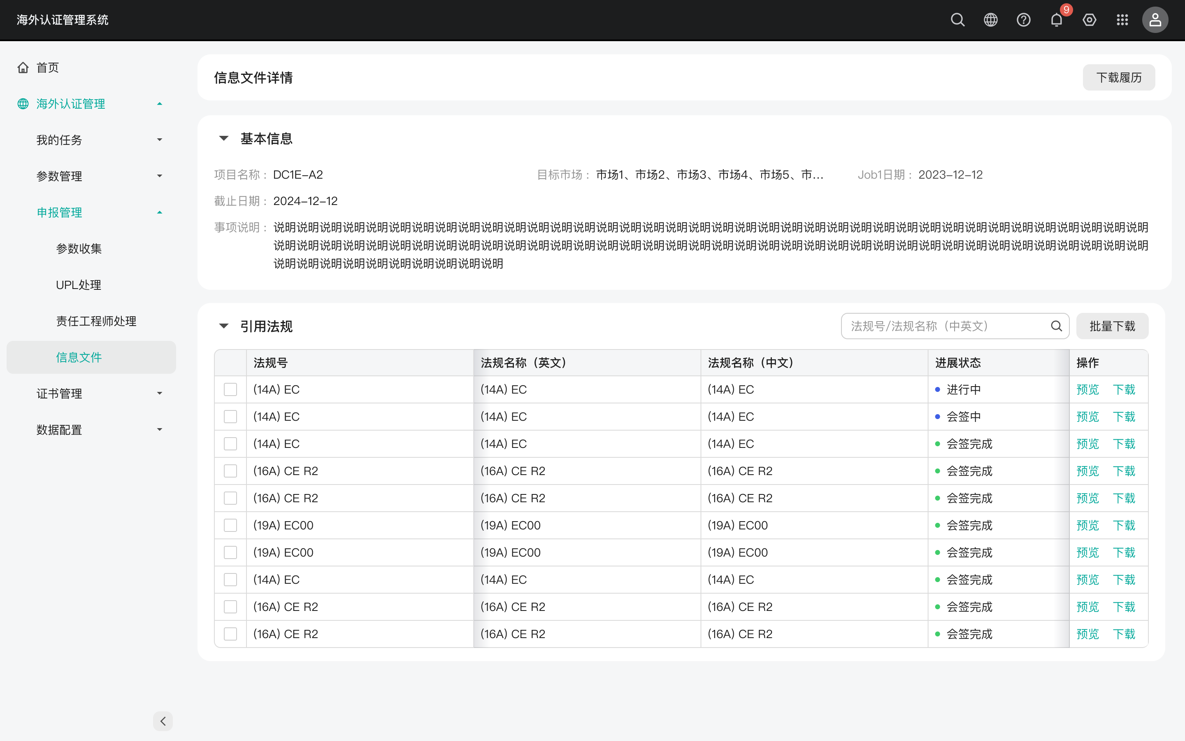Check the checkbox for third (14A) EC row
Screen dimensions: 1185x741
click(x=230, y=443)
